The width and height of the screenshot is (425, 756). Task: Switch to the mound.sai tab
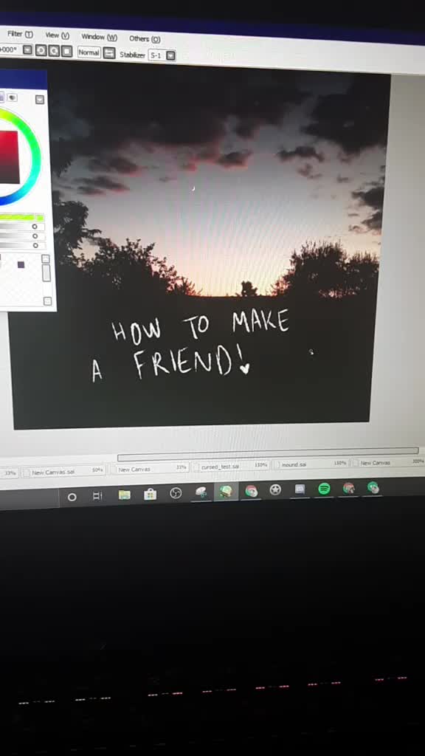[x=311, y=464]
